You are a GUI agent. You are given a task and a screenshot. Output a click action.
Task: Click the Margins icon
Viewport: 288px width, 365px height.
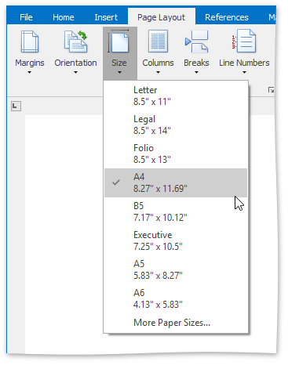(30, 42)
